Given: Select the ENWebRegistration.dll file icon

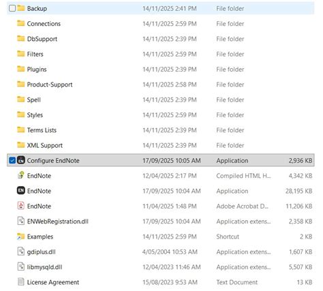Looking at the screenshot, I should tap(21, 221).
